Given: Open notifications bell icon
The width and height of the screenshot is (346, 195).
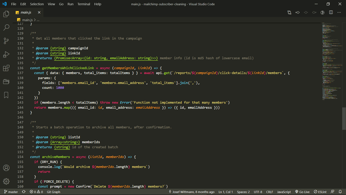Looking at the screenshot, I should pyautogui.click(x=340, y=192).
